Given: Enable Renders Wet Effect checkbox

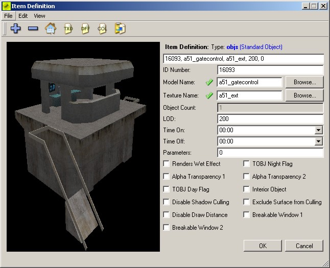Looking at the screenshot, I should tap(167, 164).
